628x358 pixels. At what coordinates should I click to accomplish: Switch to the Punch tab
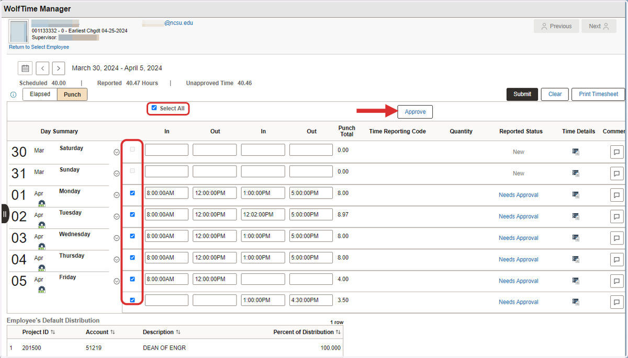72,94
